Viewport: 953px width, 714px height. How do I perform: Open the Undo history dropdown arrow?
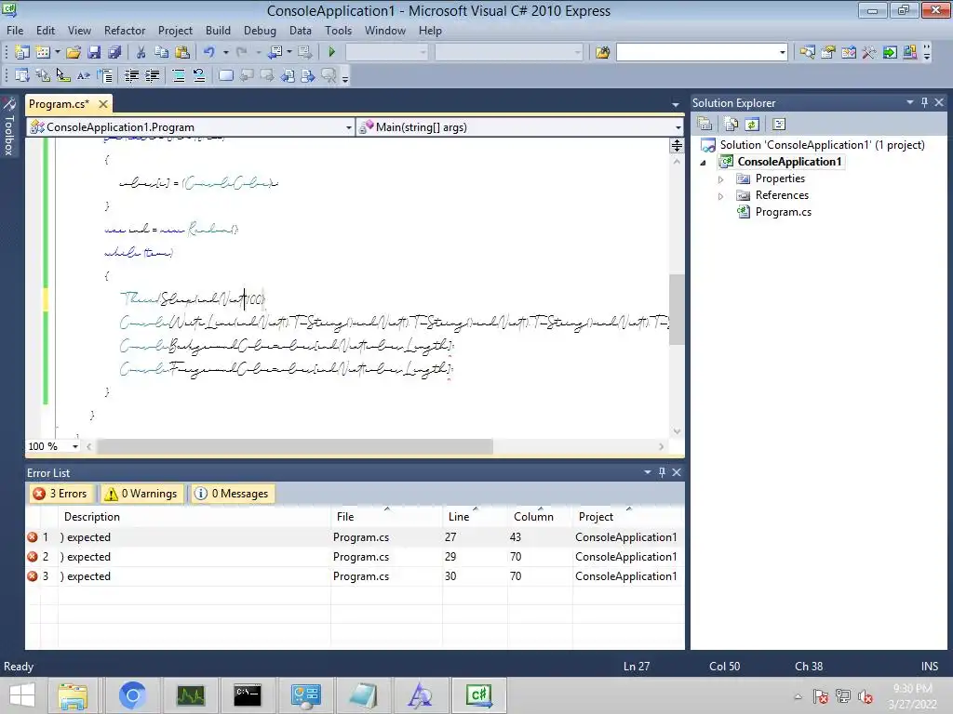point(225,52)
